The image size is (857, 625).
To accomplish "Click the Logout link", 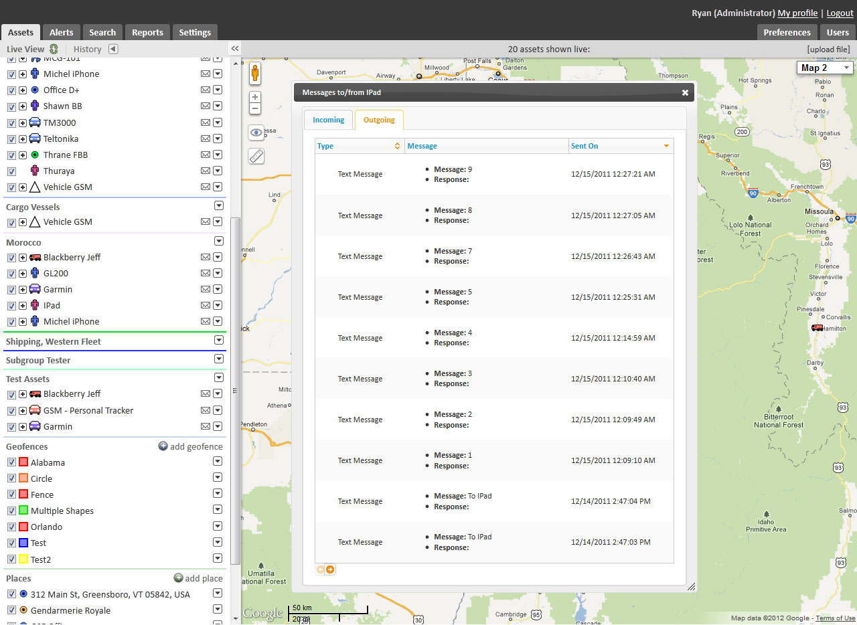I will 840,13.
